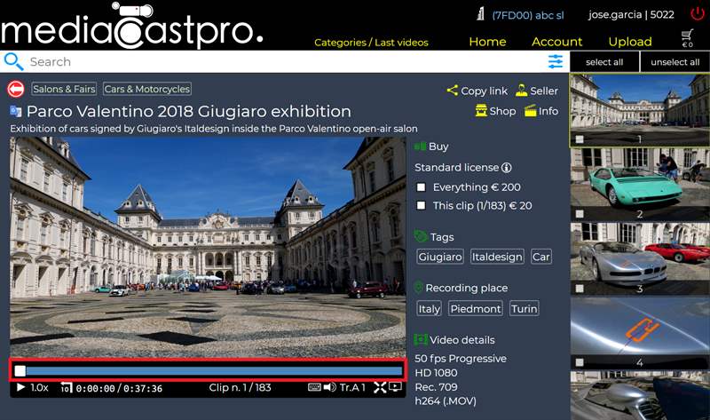Open the Shop storefront

click(495, 111)
